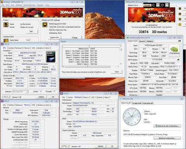Viewport: 186px width, 149px height.
Task: Click the Donate button on the overlay bar
Action: [x=147, y=5]
